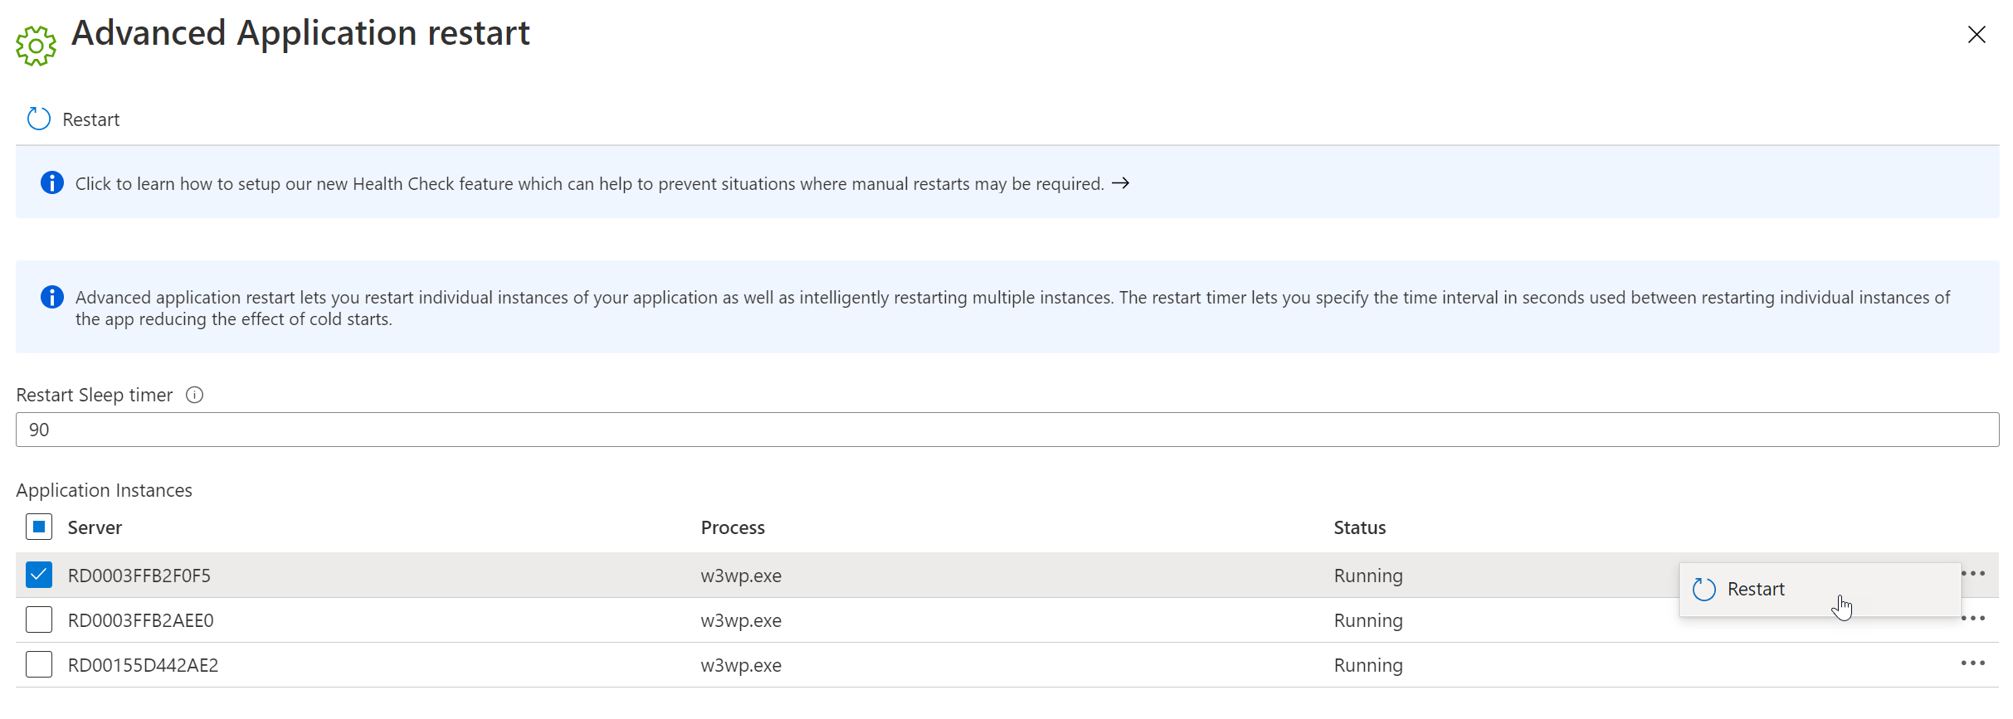Viewport: 2013px width, 719px height.
Task: Check the RD0003FFB2AEE0 instance checkbox
Action: coord(39,619)
